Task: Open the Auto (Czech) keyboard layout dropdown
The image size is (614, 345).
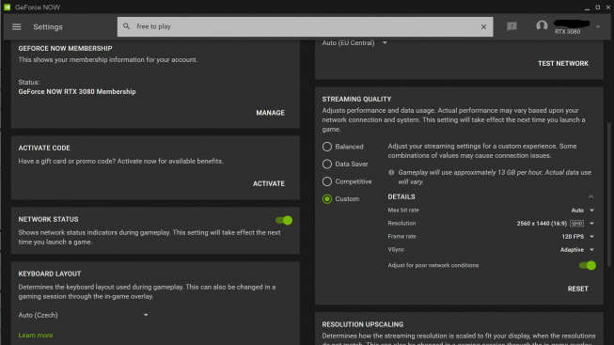Action: click(83, 315)
